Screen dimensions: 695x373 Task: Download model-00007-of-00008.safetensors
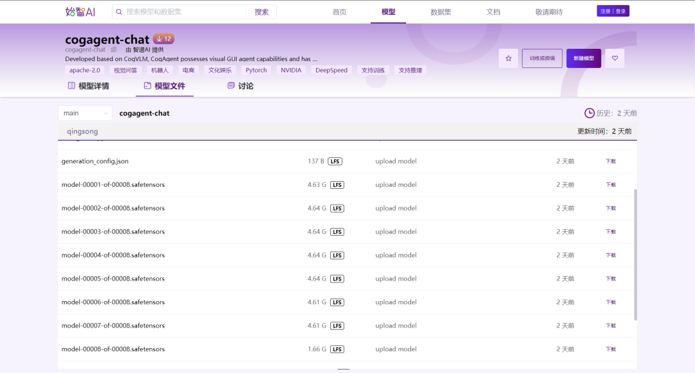611,325
